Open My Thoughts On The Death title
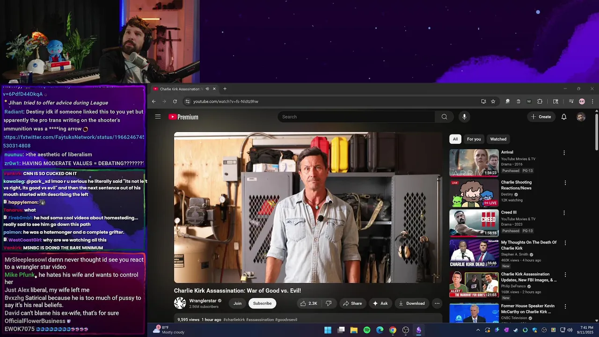This screenshot has height=337, width=599. click(x=529, y=245)
